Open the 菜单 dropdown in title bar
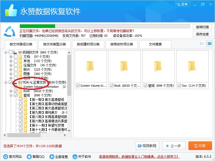Image resolution: width=215 pixels, height=161 pixels. click(x=183, y=4)
